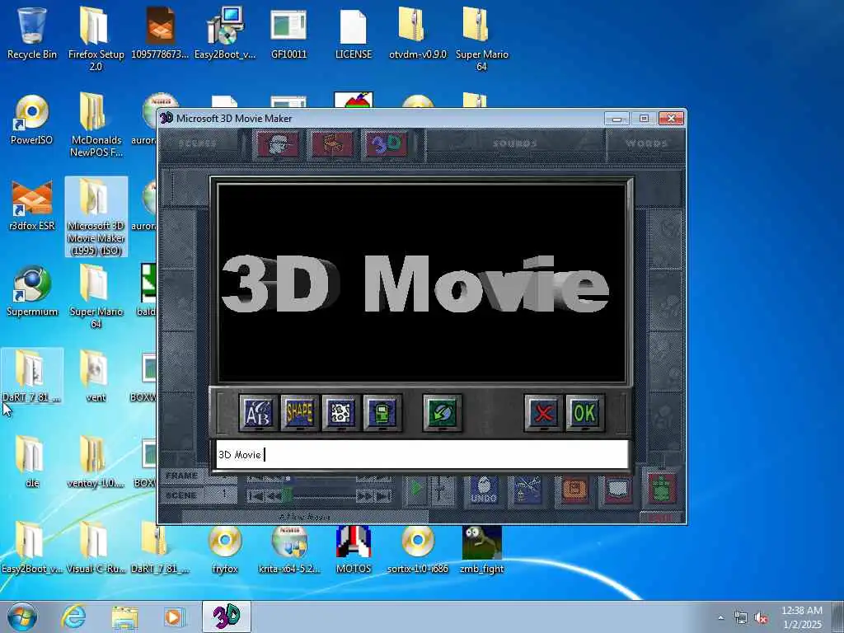The height and width of the screenshot is (633, 844).
Task: Select the PowerISO shortcut
Action: 32,120
